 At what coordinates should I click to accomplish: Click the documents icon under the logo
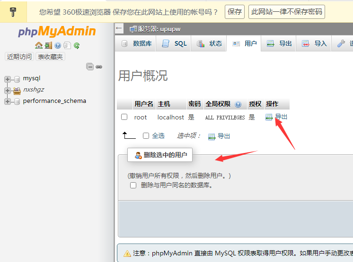(x=67, y=46)
